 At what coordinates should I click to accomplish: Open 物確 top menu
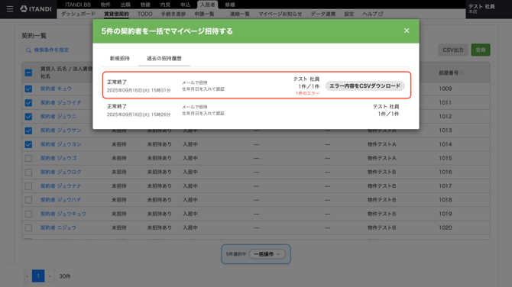[x=145, y=5]
